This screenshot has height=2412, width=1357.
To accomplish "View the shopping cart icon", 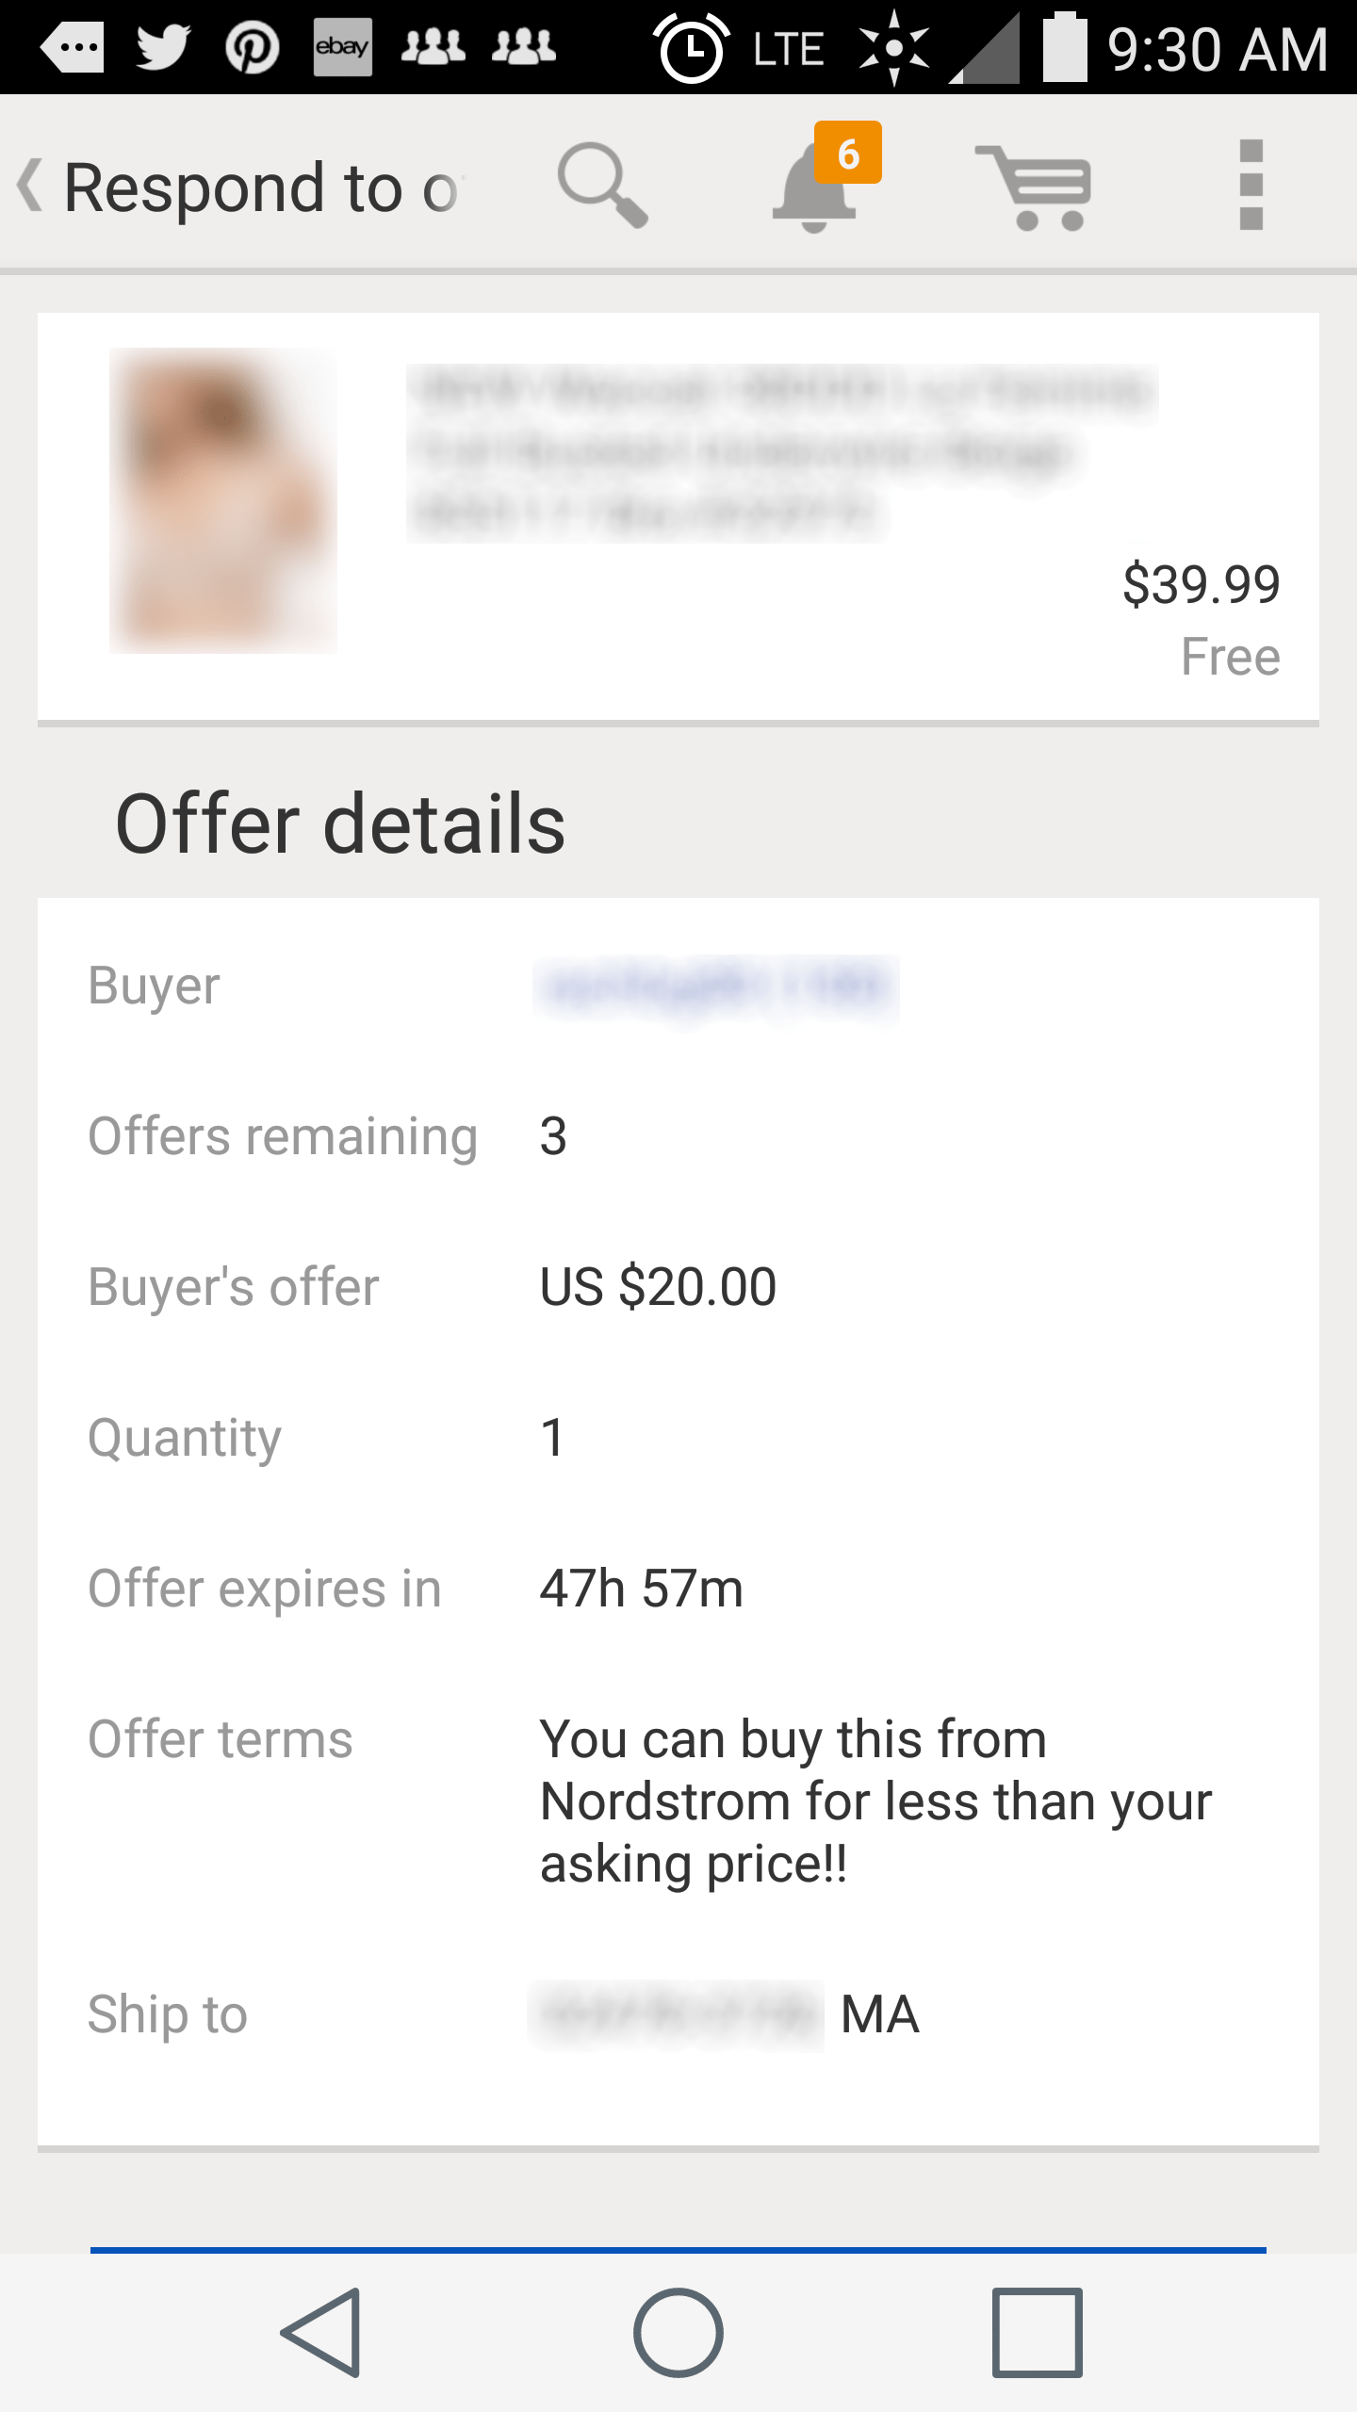I will pos(1038,186).
